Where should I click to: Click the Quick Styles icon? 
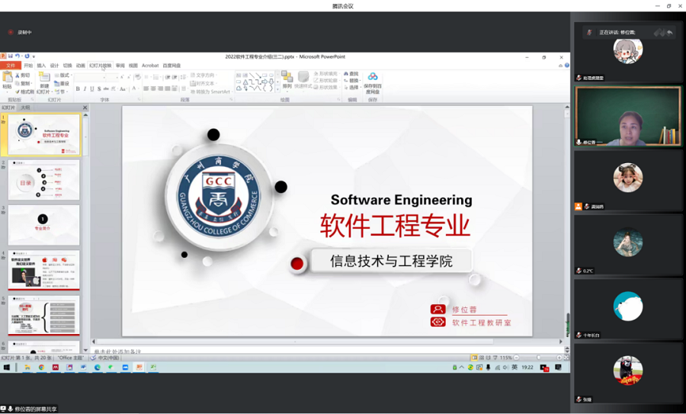click(303, 80)
